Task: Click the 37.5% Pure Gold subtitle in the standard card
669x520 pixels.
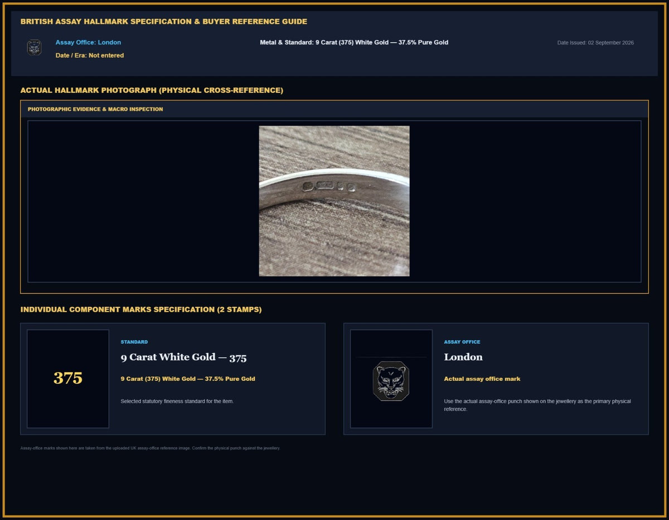Action: pos(188,379)
